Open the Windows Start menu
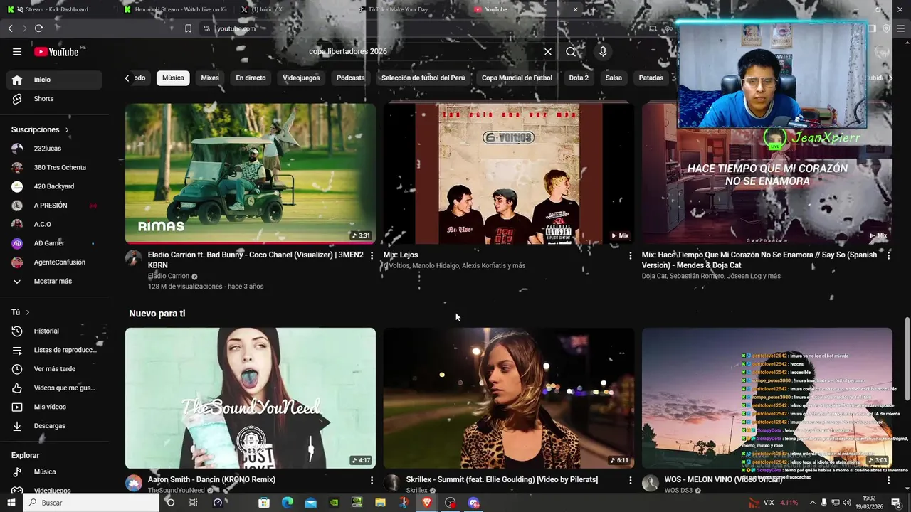Image resolution: width=911 pixels, height=512 pixels. 11,503
